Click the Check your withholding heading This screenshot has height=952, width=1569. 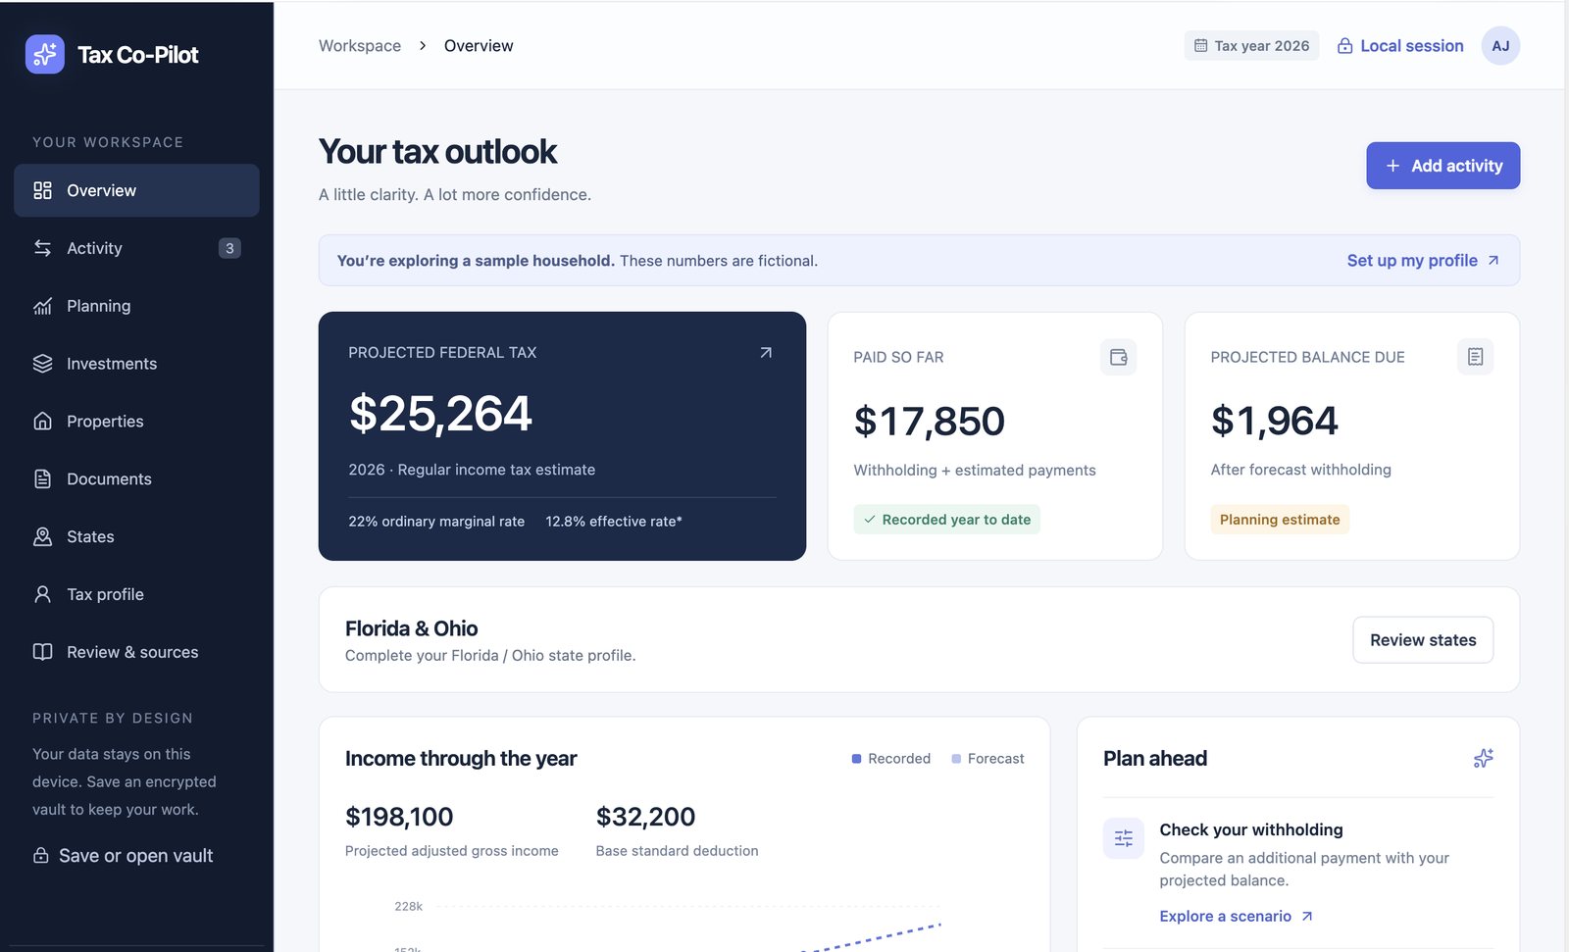pyautogui.click(x=1251, y=829)
